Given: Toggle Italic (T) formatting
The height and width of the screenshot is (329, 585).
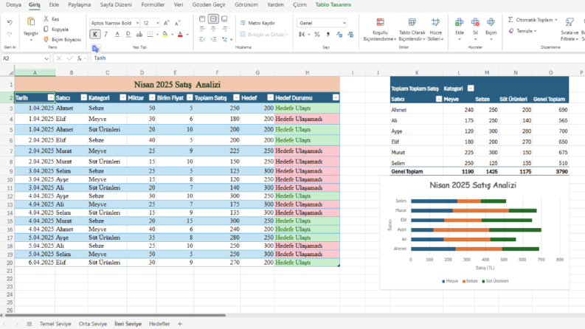Looking at the screenshot, I should 106,35.
